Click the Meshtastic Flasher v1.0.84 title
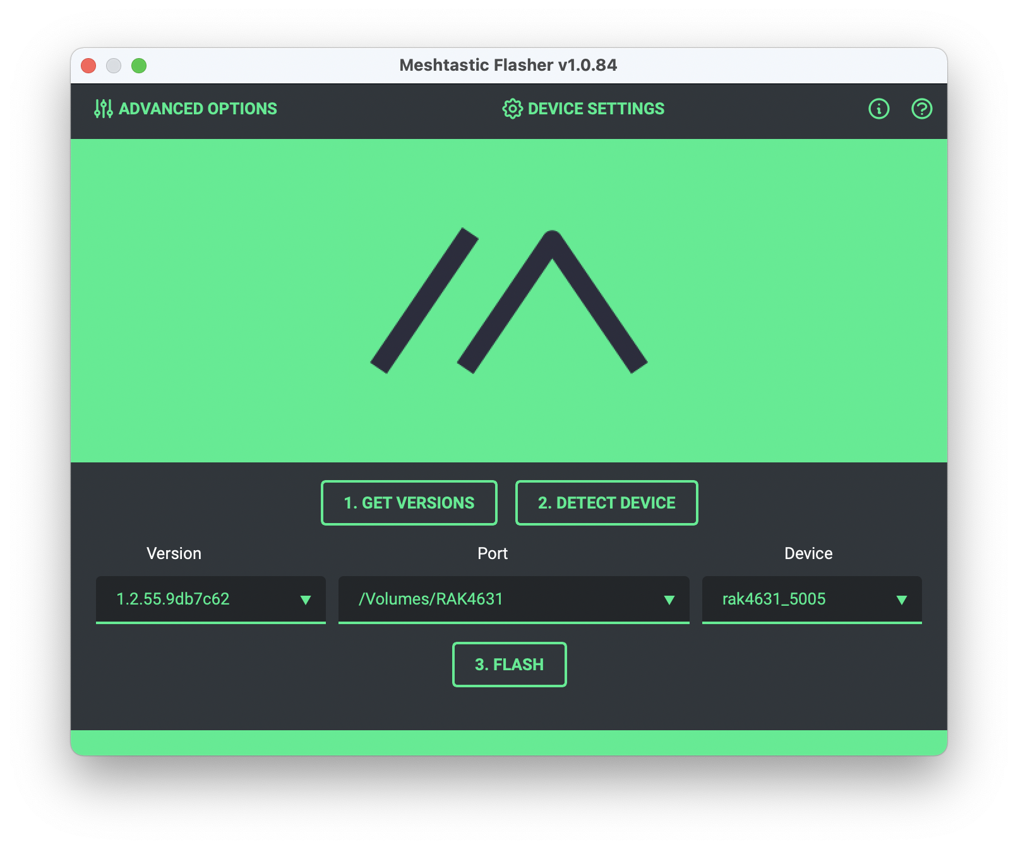1018x849 pixels. tap(508, 65)
